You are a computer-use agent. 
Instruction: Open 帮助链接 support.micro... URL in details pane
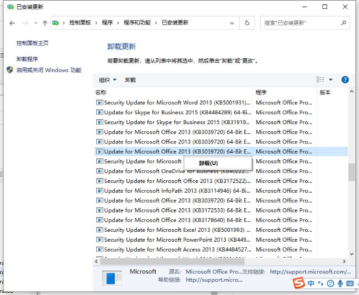[214, 280]
